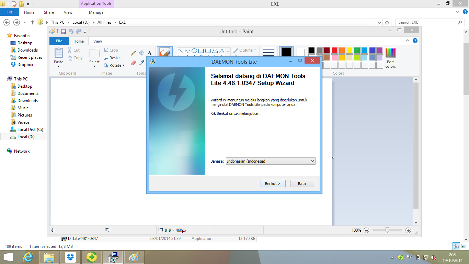
Task: Open the Outline dropdown in Paint
Action: (x=244, y=50)
